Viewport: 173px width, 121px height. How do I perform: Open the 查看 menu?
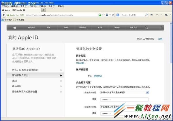(x=24, y=6)
